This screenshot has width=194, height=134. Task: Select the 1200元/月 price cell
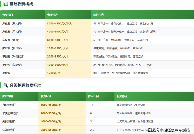53,73
